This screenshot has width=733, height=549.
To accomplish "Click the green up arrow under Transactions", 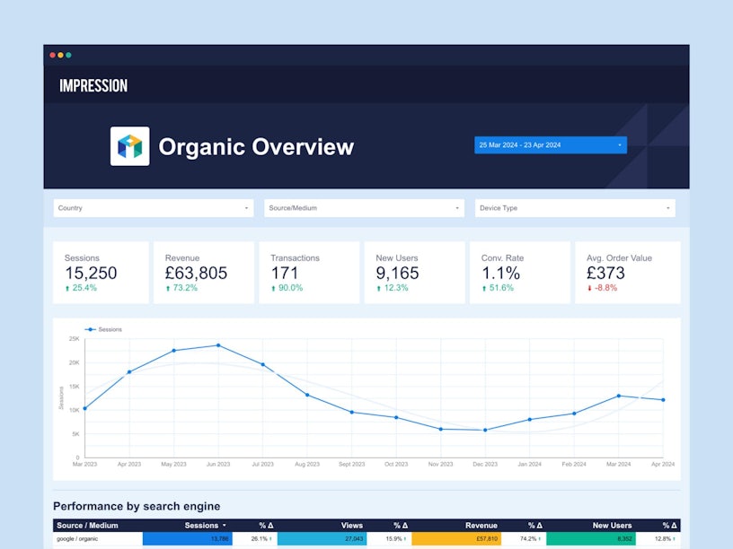I will pos(274,289).
